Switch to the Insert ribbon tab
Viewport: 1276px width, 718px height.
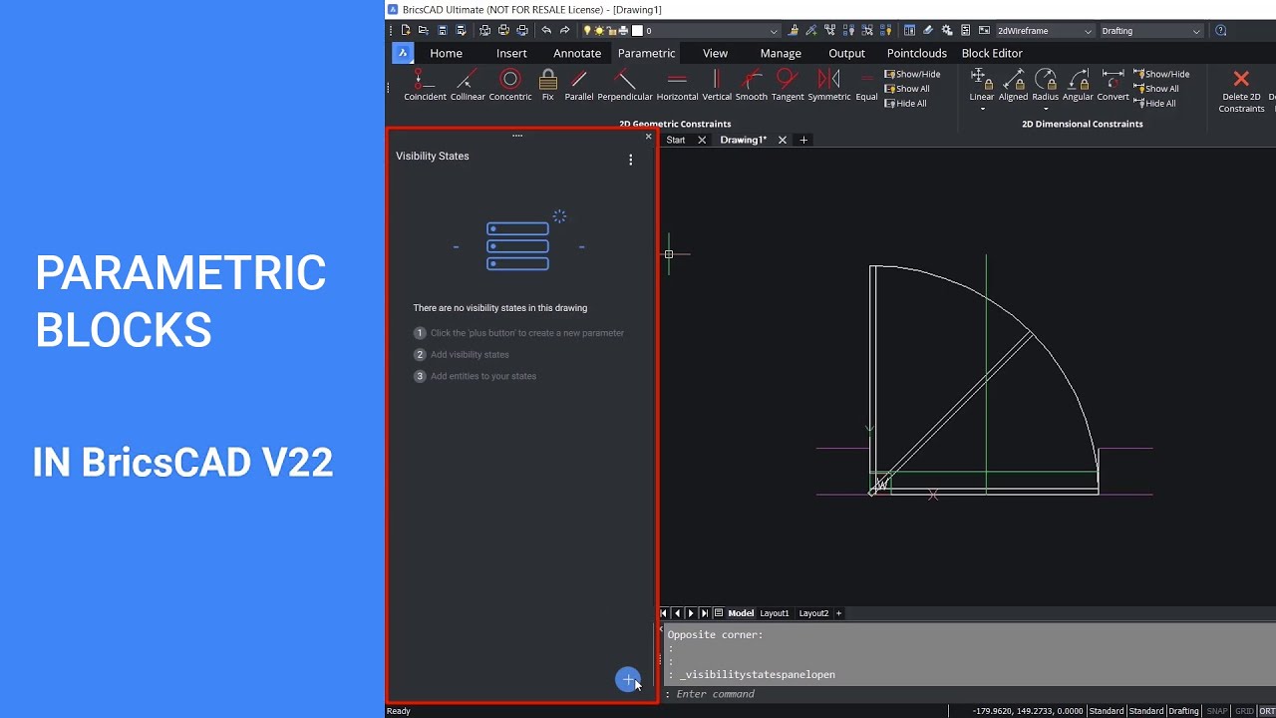511,53
